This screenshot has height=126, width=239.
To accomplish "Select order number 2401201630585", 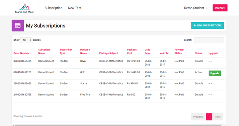I will (x=22, y=94).
